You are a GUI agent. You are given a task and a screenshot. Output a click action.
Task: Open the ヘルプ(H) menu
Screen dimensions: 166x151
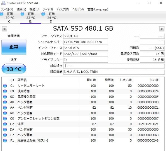pos(78,9)
